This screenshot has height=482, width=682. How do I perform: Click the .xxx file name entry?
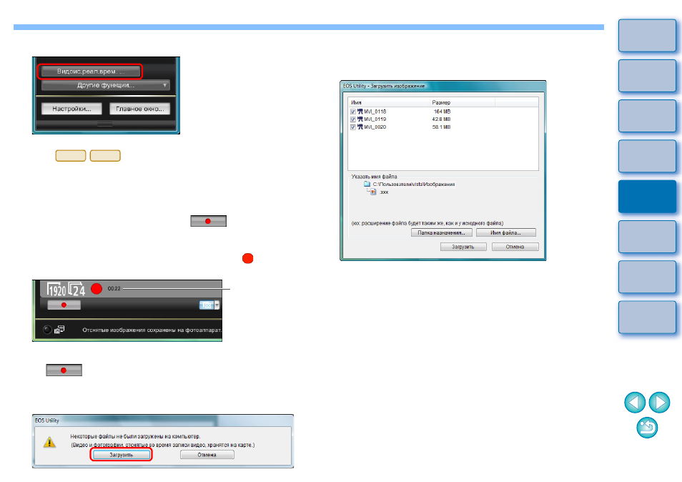(384, 192)
